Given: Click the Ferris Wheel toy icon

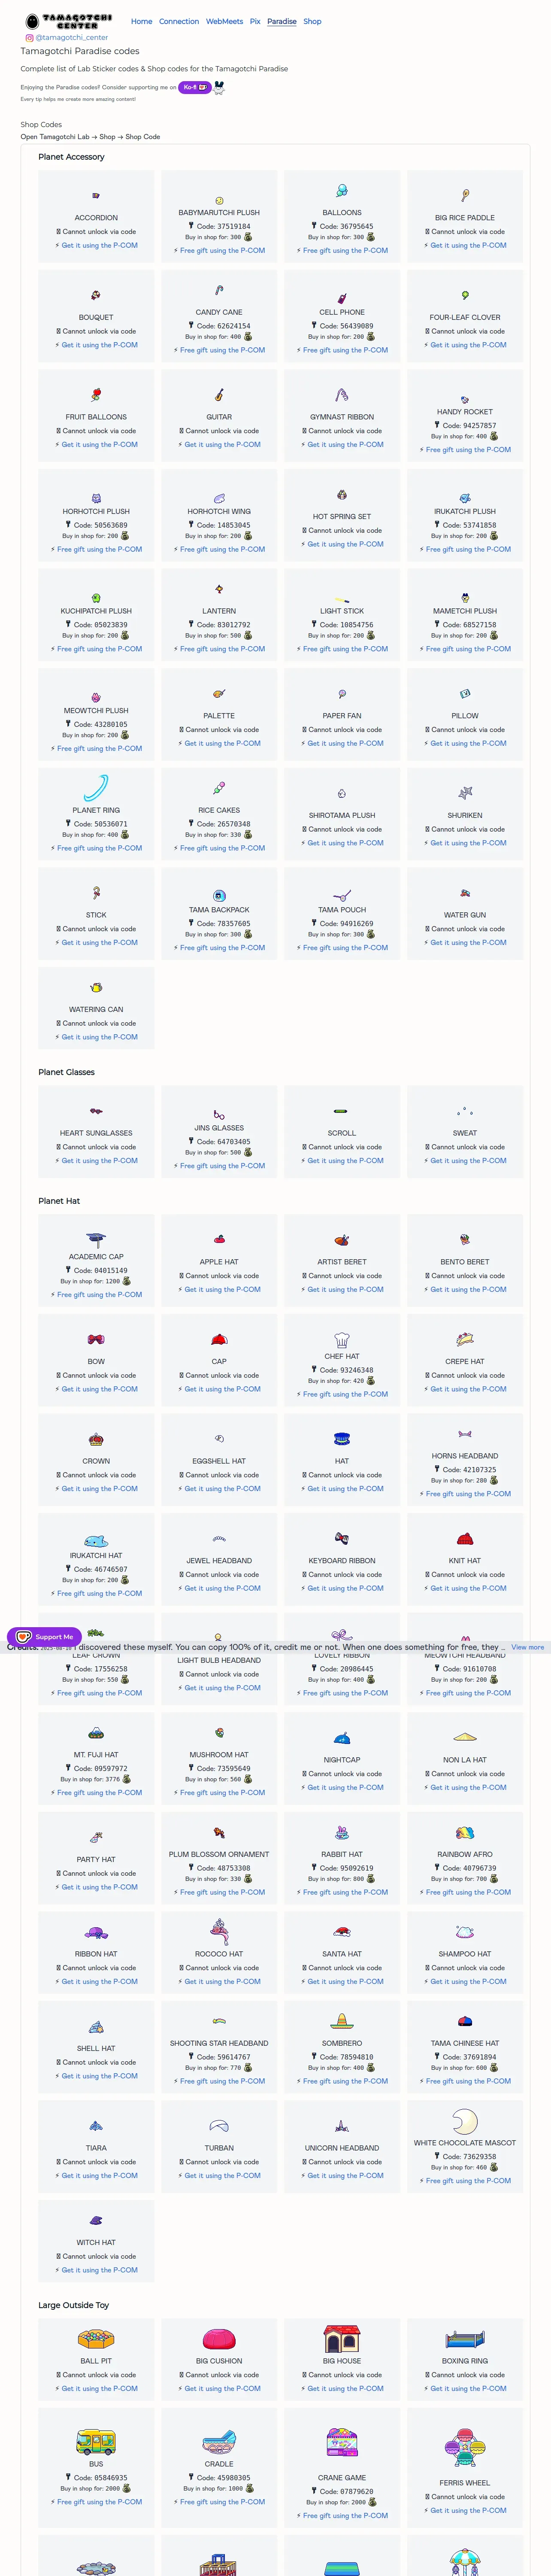Looking at the screenshot, I should [x=465, y=2446].
